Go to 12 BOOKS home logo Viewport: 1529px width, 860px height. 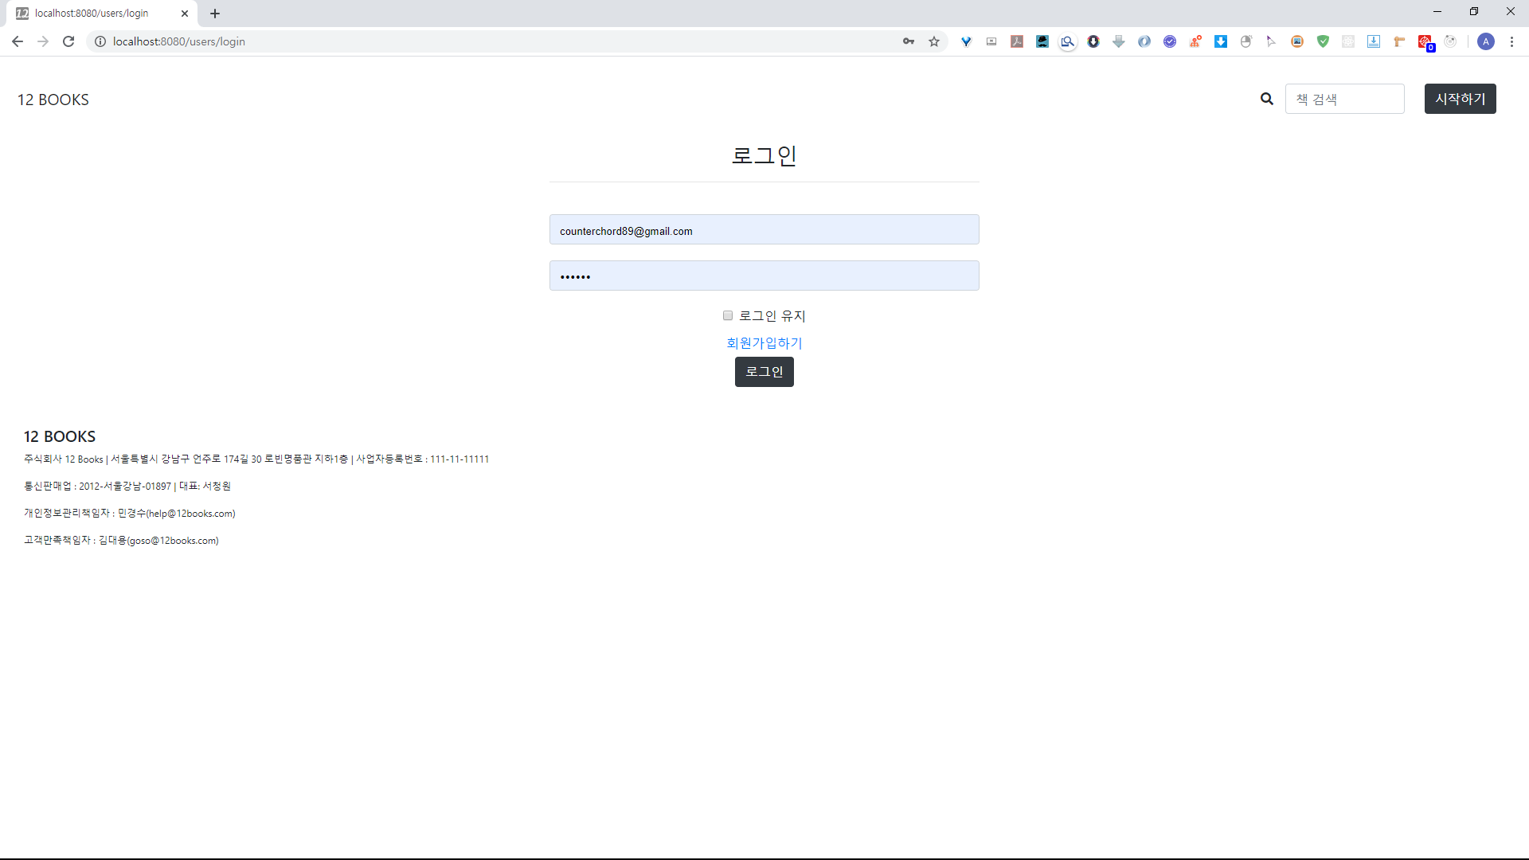point(53,100)
